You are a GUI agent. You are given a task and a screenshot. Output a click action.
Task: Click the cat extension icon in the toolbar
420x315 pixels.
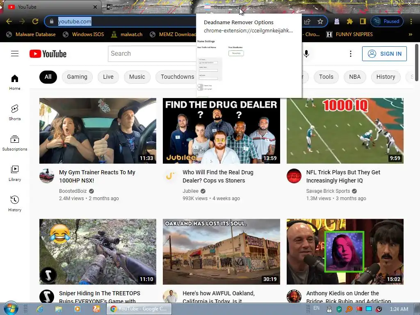pos(337,21)
